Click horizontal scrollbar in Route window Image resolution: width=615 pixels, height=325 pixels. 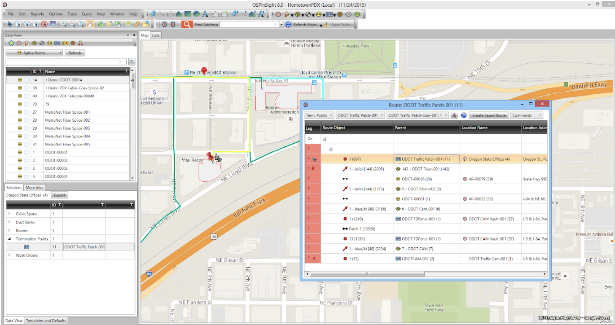(x=367, y=274)
